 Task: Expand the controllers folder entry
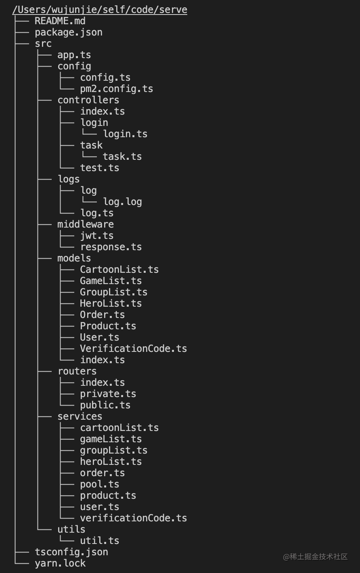pos(88,100)
